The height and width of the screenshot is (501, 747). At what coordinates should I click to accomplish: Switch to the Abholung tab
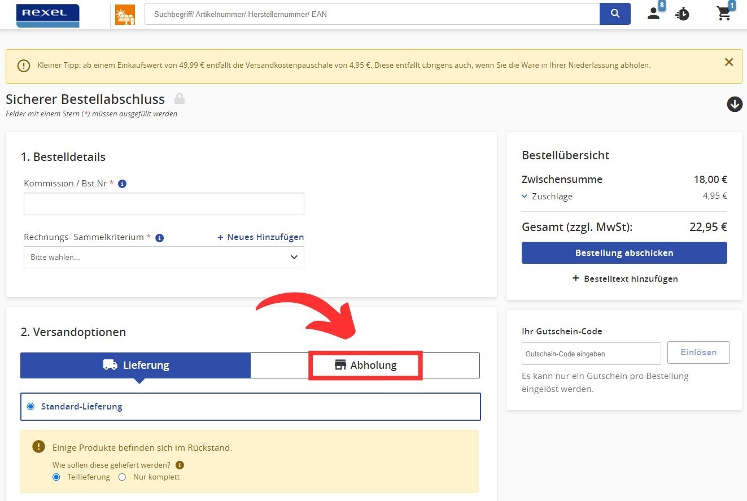[x=365, y=365]
